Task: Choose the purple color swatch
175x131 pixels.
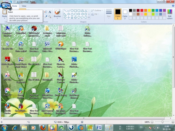Action: 164,10
